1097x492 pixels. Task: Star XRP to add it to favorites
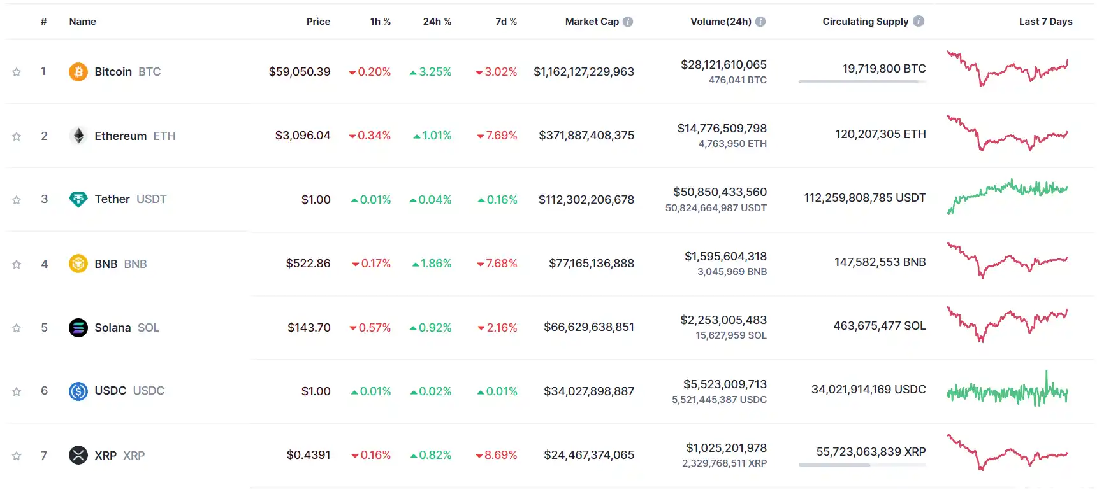16,455
